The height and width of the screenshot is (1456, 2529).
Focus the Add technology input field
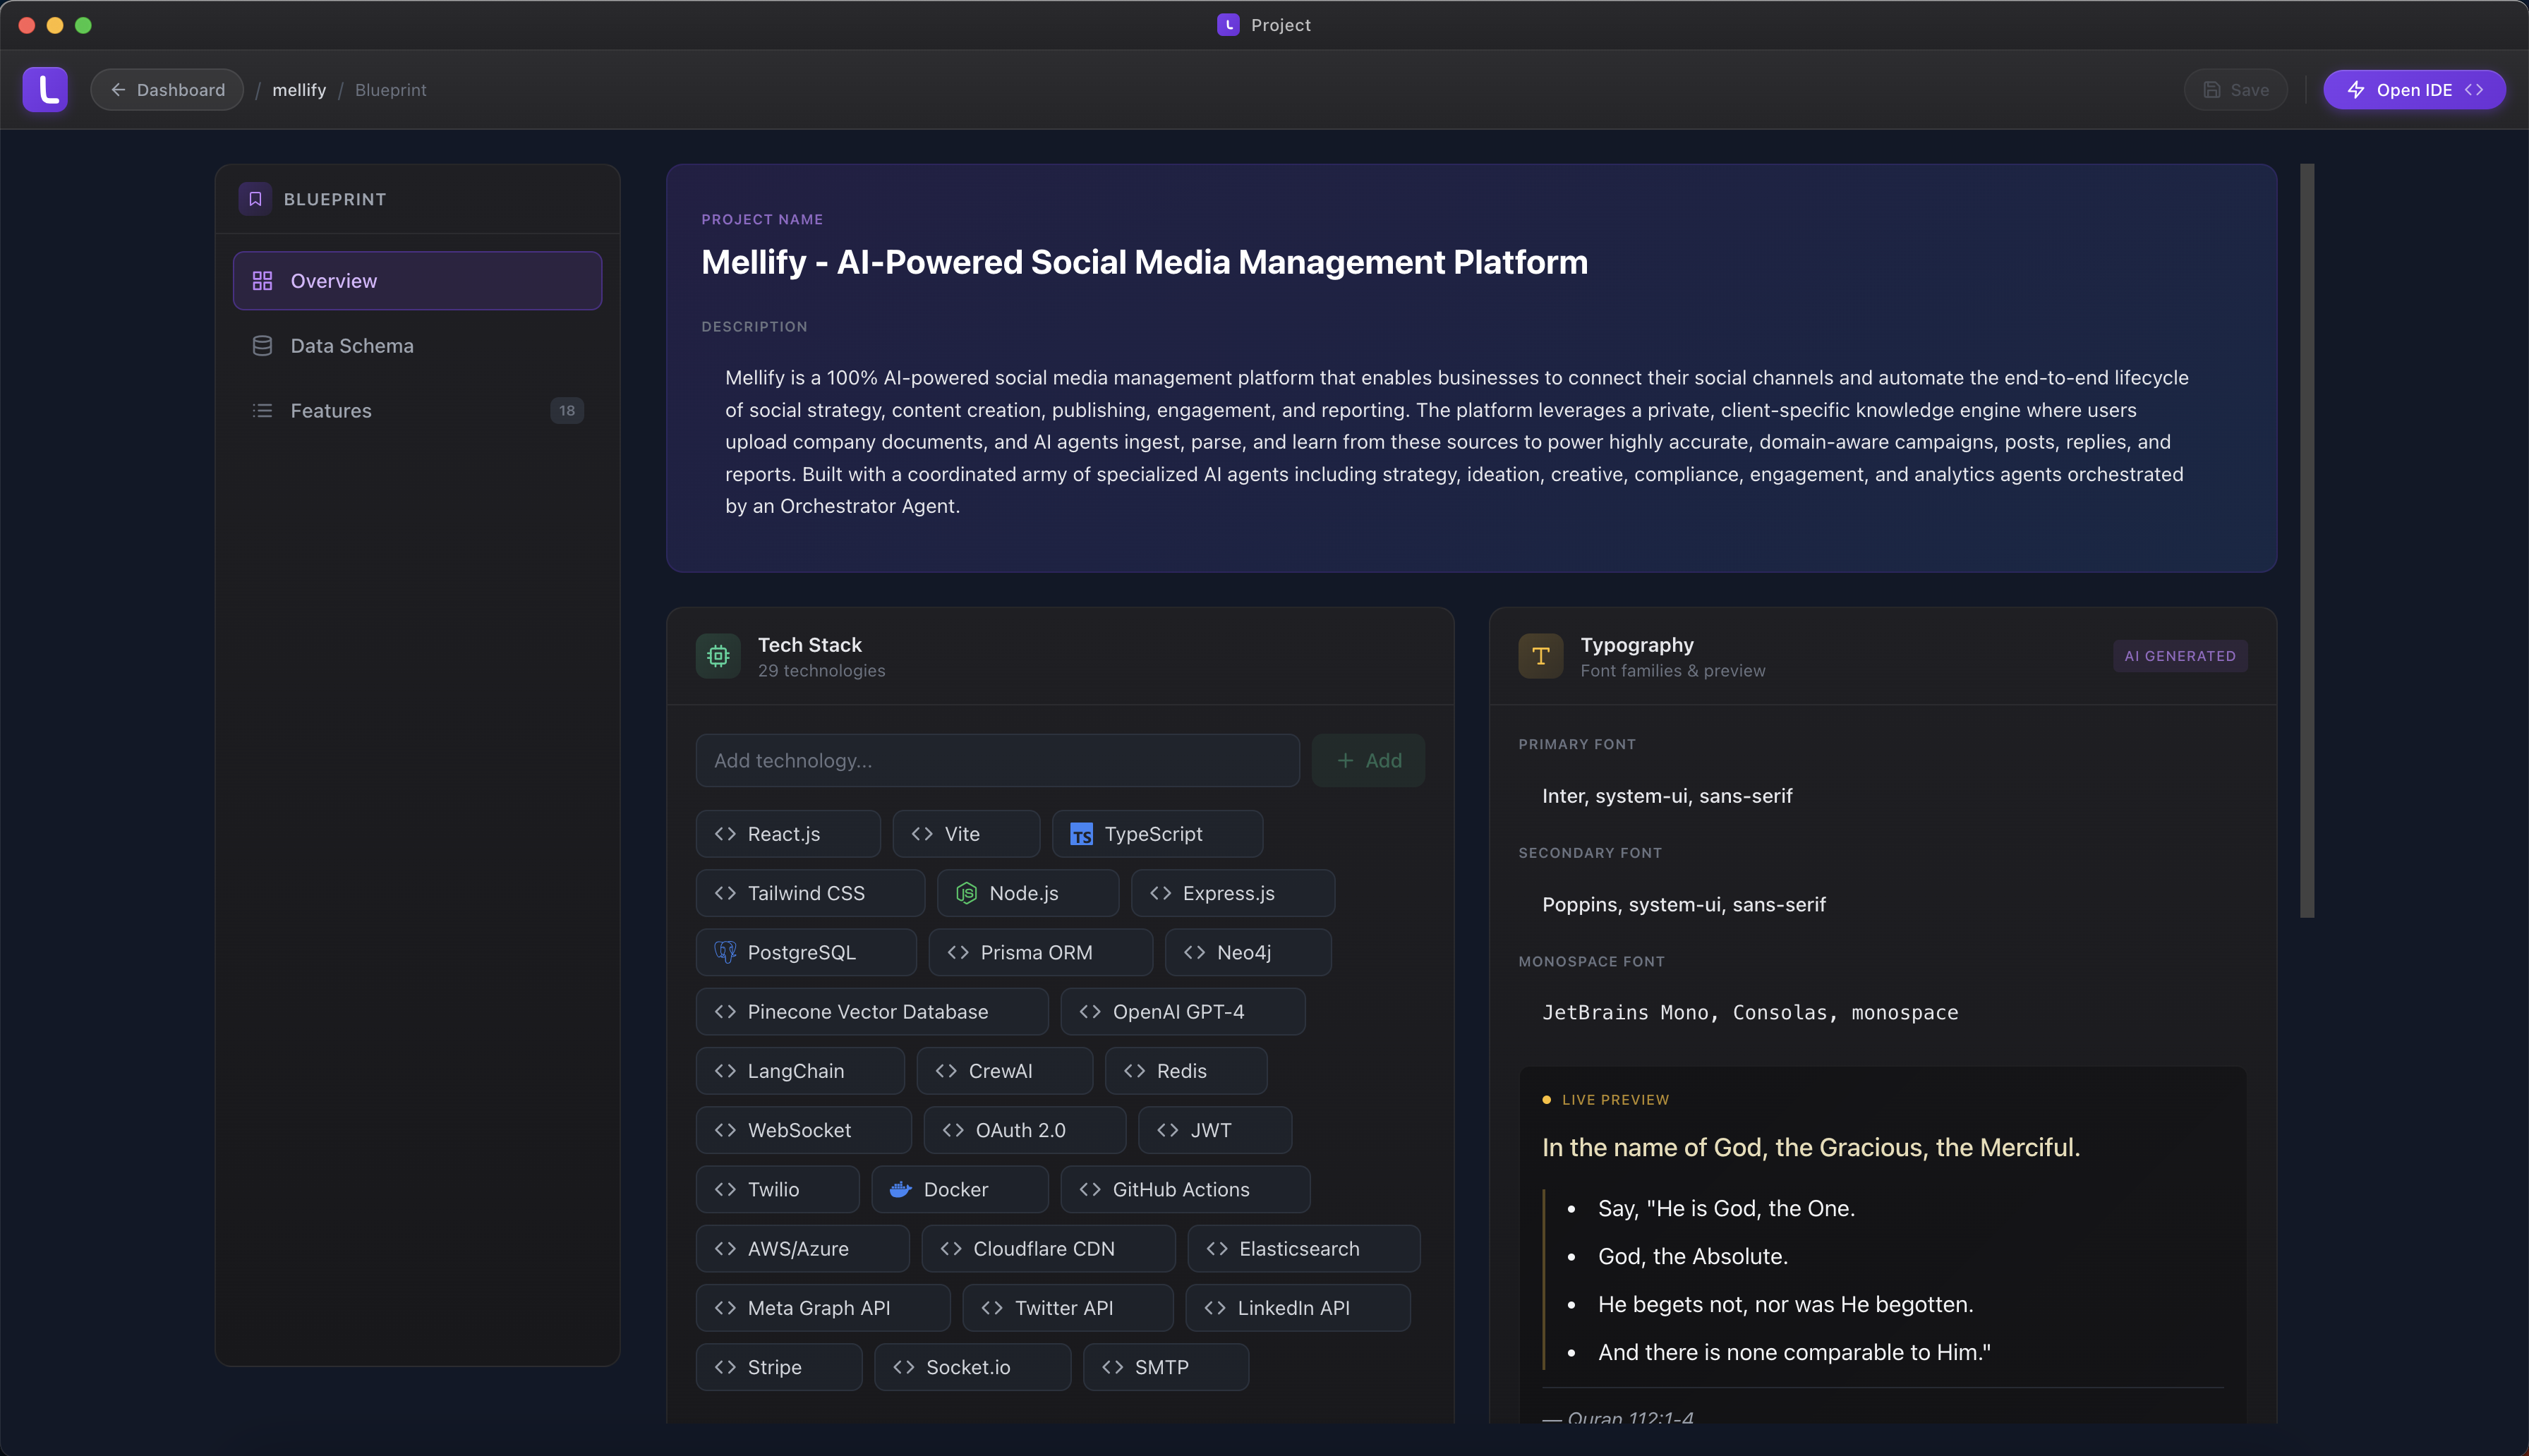coord(997,761)
